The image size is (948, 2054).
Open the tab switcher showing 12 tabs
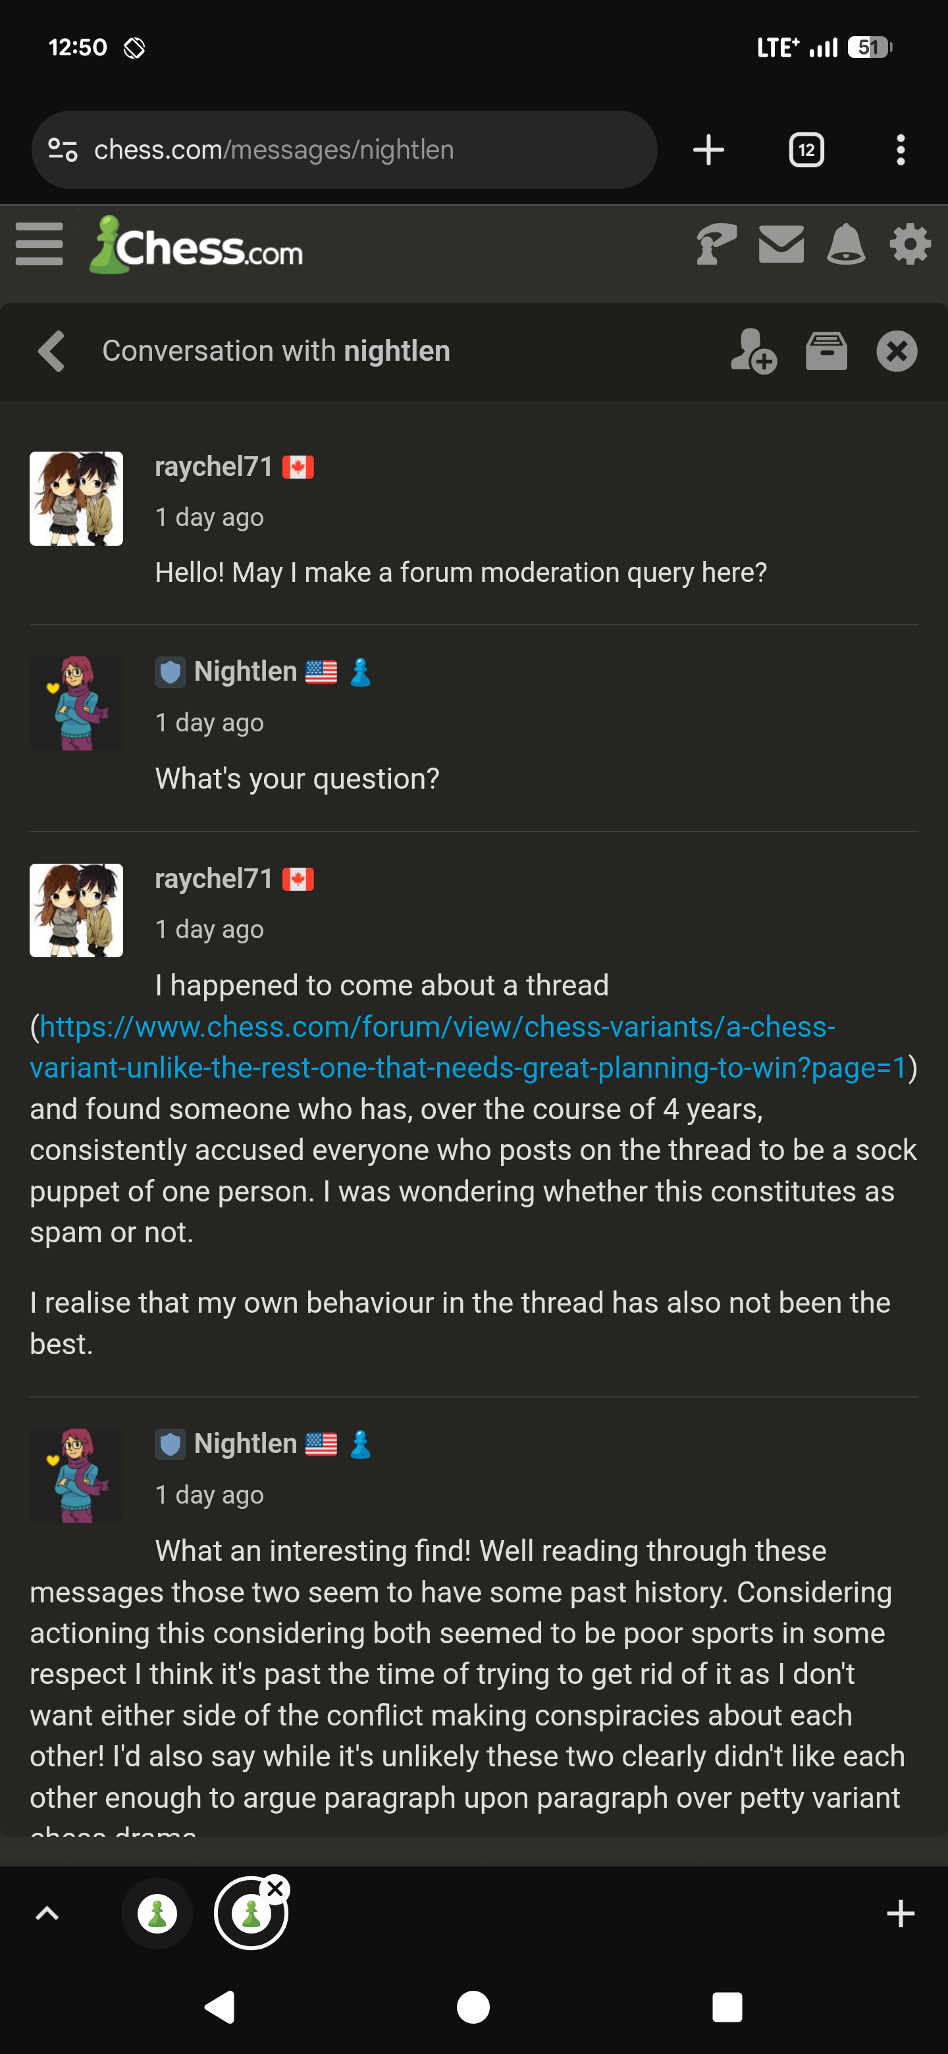pos(806,150)
